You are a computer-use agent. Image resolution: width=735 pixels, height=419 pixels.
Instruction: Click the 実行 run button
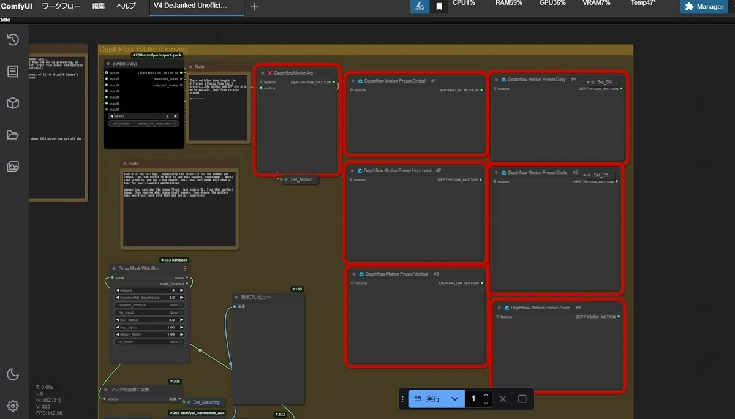428,399
